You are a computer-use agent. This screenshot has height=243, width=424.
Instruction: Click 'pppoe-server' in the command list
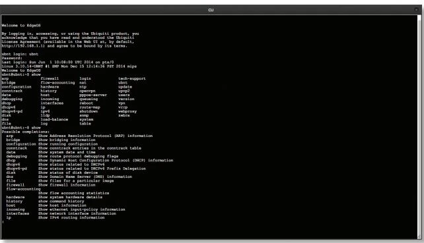point(93,95)
